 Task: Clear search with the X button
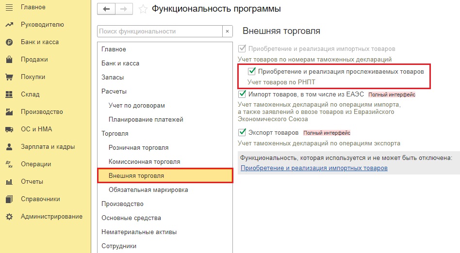point(228,32)
